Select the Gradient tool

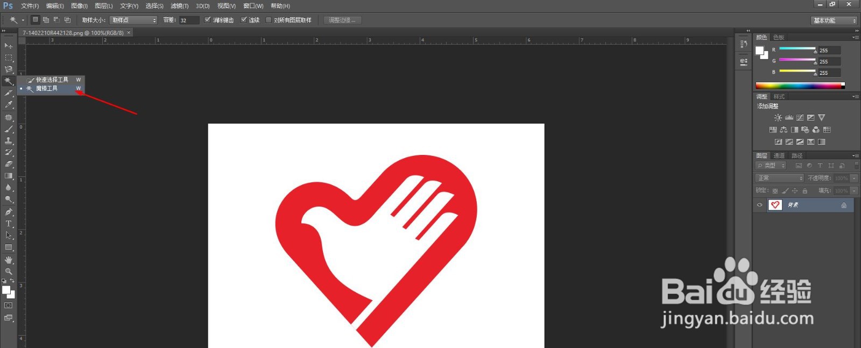pos(9,176)
